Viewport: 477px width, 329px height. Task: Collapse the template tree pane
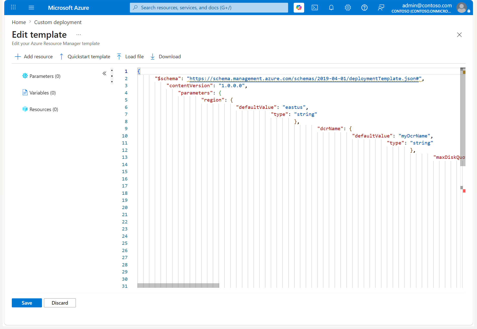click(x=104, y=73)
